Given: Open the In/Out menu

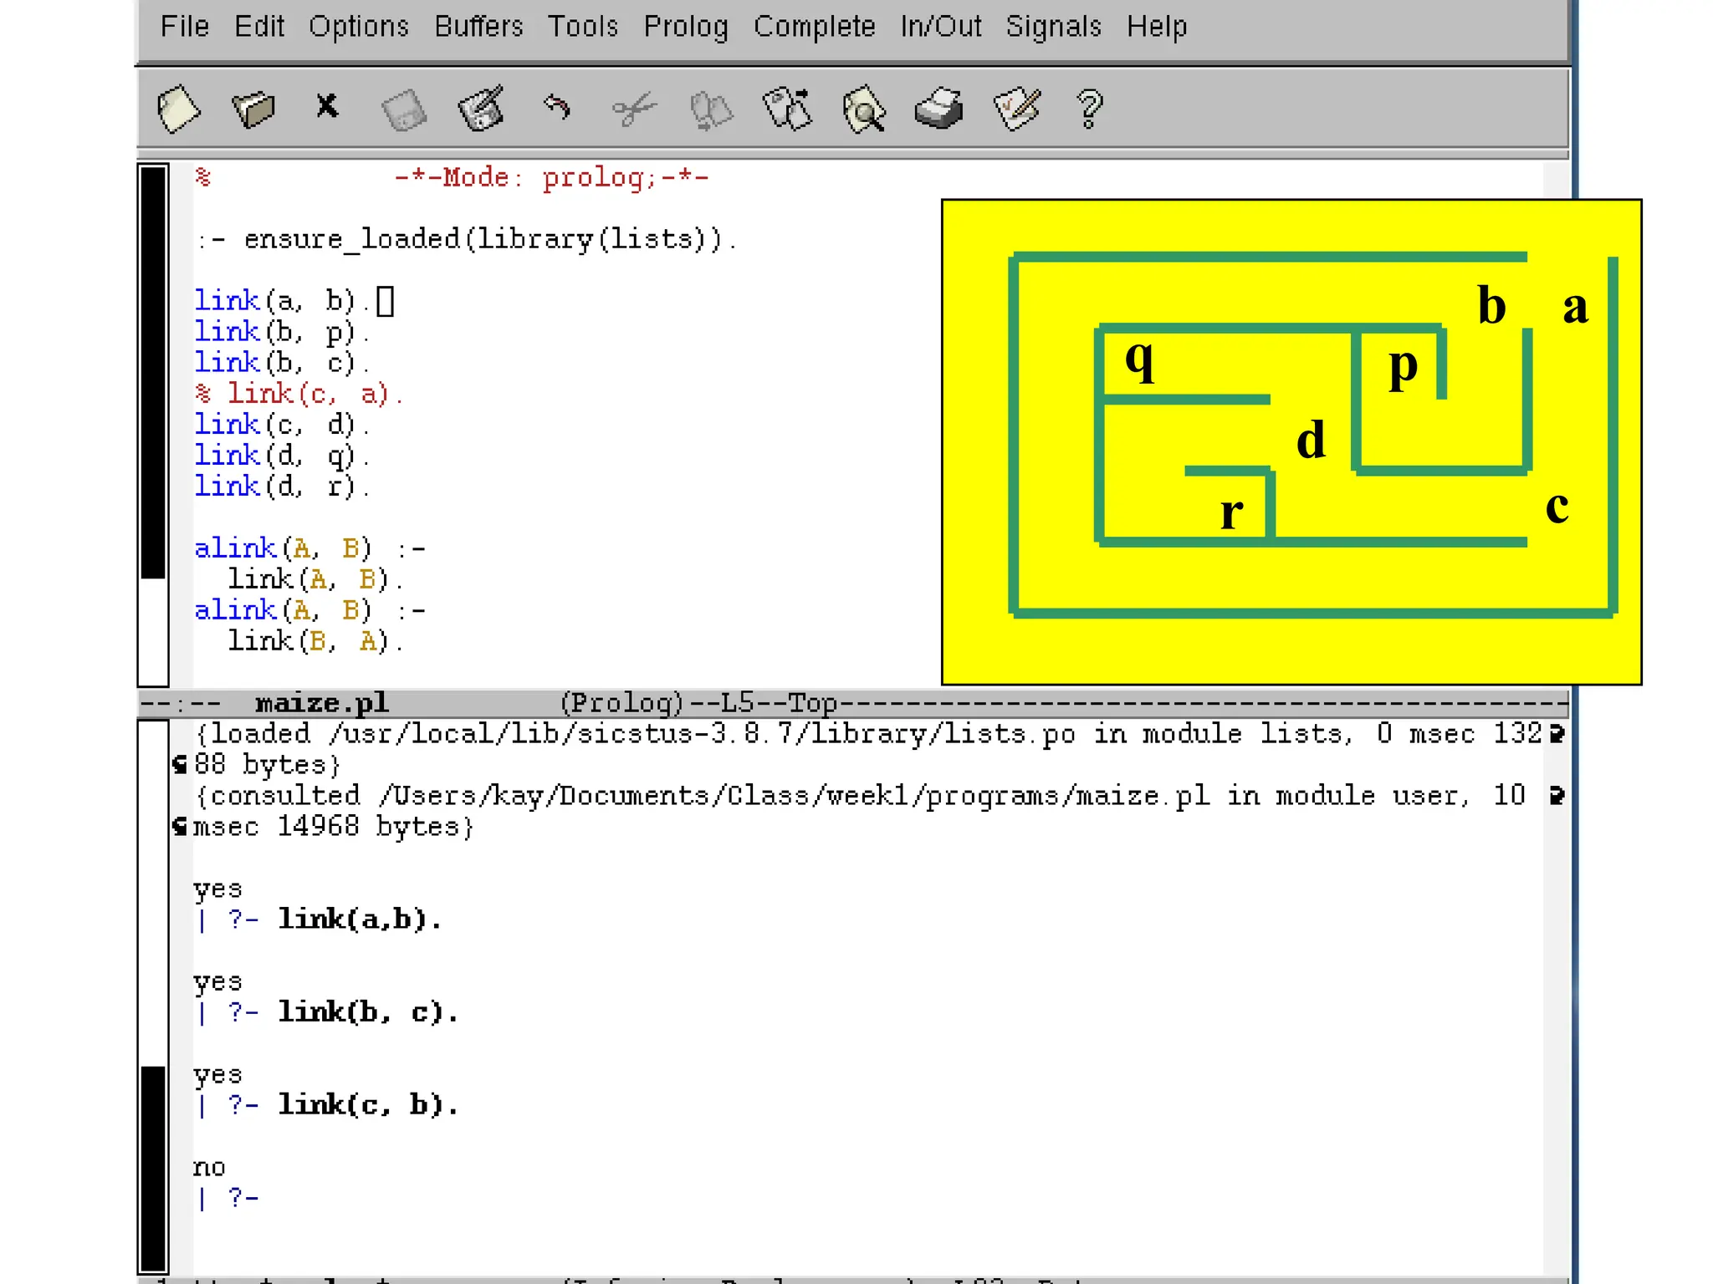Looking at the screenshot, I should pyautogui.click(x=941, y=27).
